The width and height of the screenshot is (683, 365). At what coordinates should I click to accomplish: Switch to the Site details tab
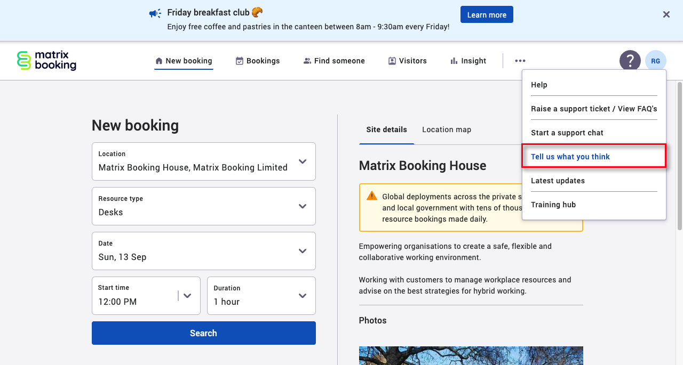pos(386,129)
